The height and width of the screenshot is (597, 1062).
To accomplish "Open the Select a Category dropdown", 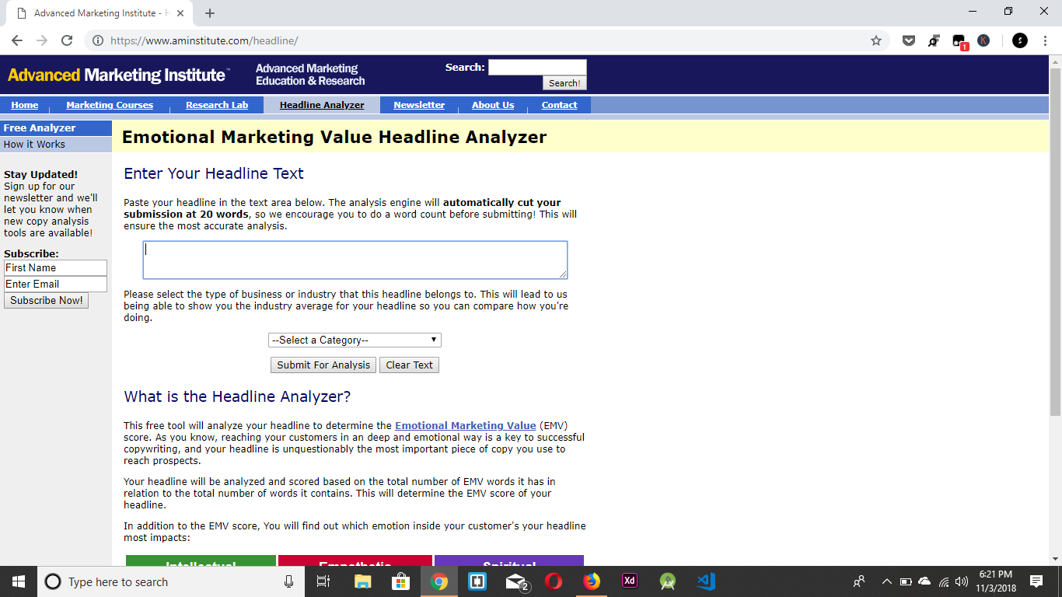I will (x=355, y=340).
